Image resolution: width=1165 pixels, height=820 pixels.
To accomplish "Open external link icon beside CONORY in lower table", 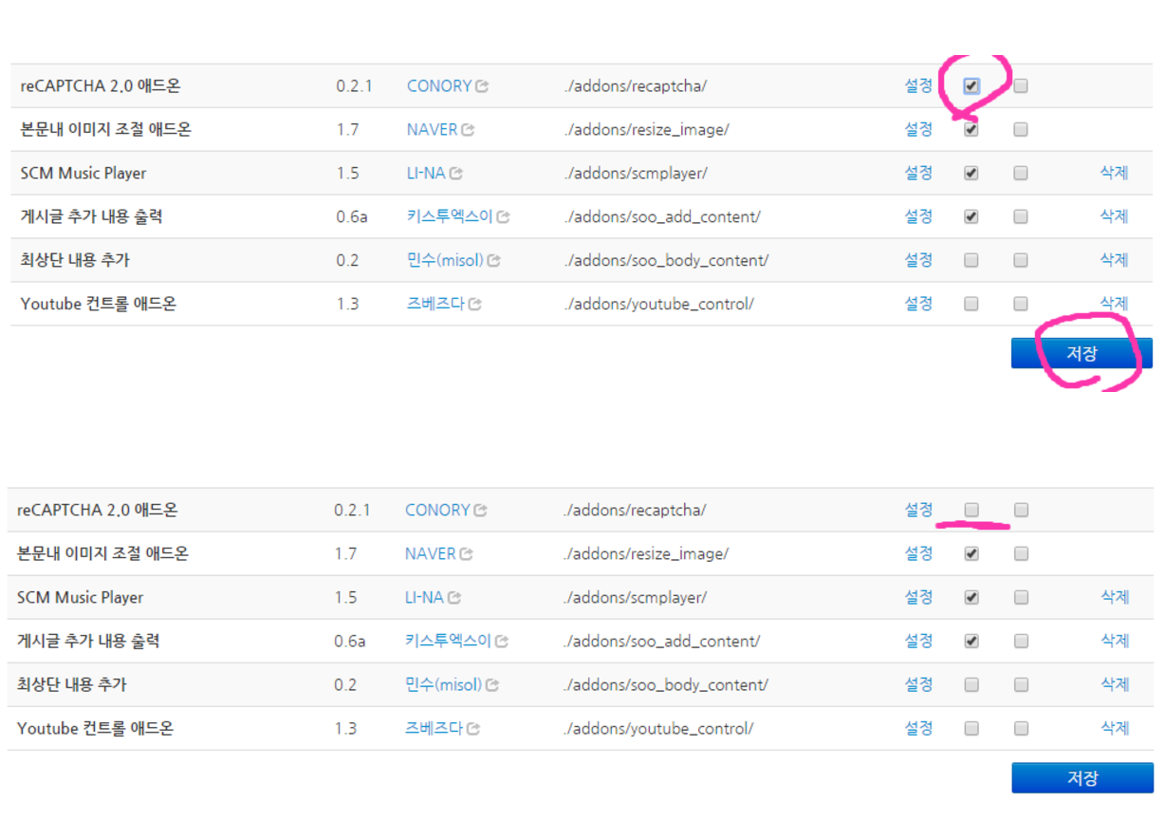I will click(x=480, y=511).
